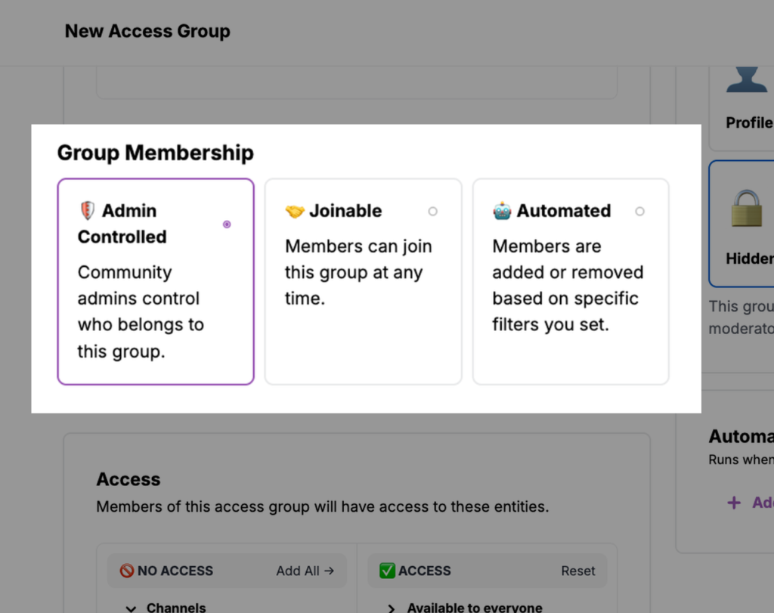Viewport: 774px width, 613px height.
Task: Select the Joinable radio button
Action: [433, 211]
